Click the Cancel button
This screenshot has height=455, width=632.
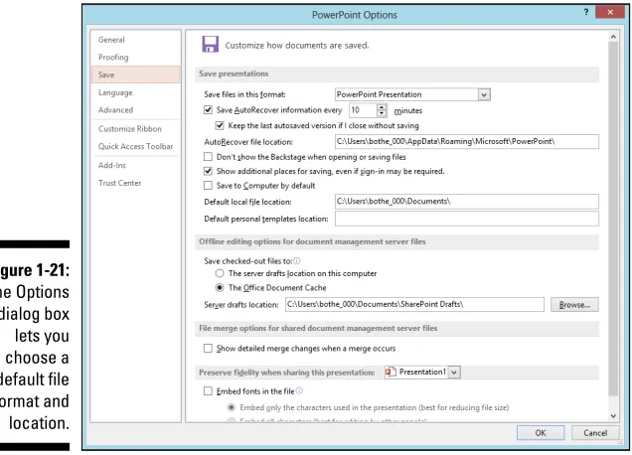595,433
